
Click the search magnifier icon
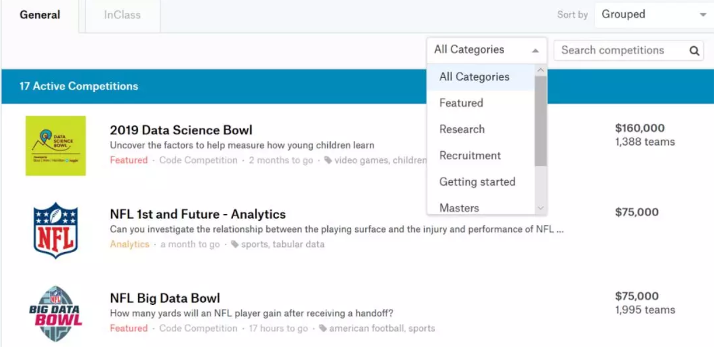694,51
